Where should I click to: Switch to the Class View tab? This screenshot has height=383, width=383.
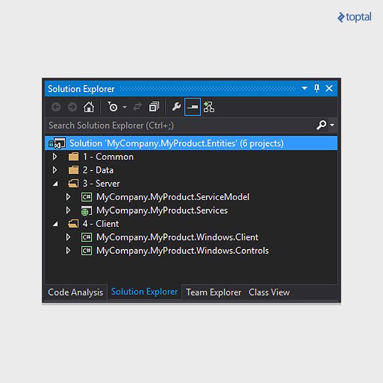[269, 293]
